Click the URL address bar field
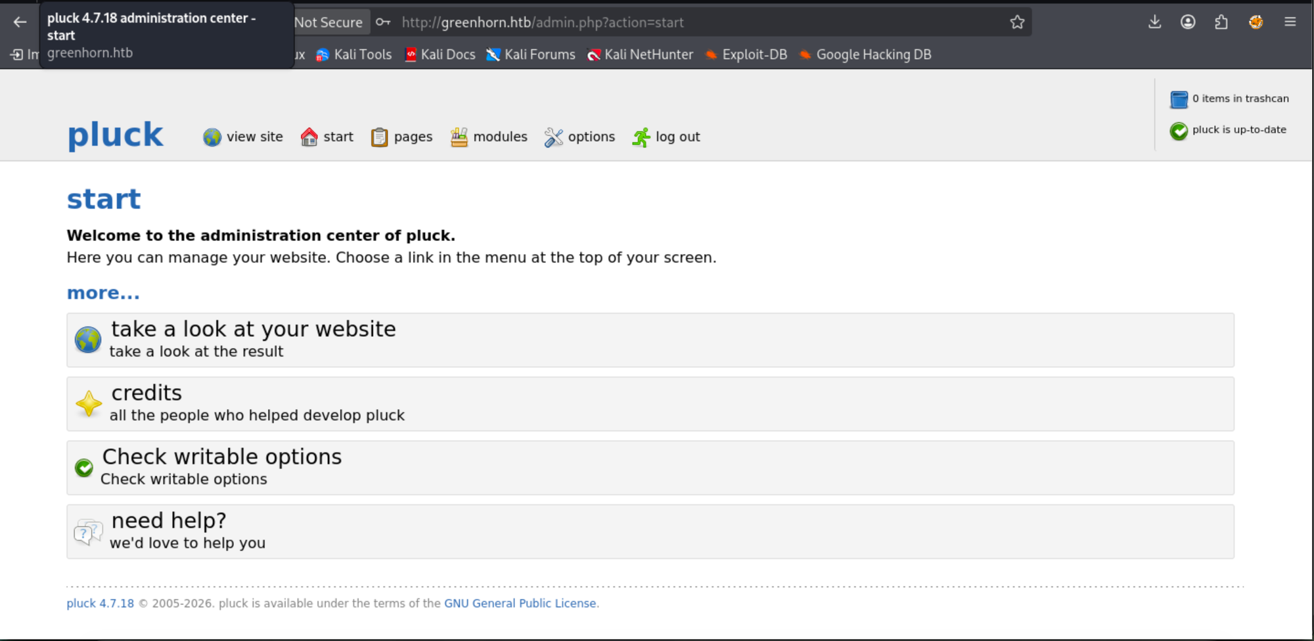 click(x=657, y=22)
